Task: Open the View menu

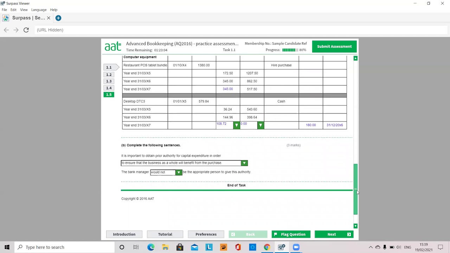Action: click(24, 10)
